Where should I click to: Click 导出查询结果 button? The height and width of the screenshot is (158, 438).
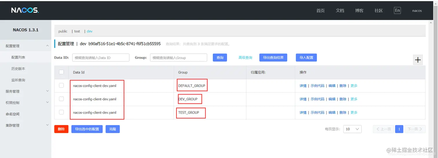273,57
